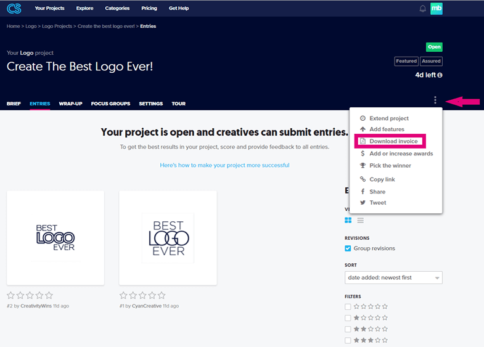The image size is (484, 347).
Task: Choose Pick the winner from the menu
Action: coord(390,165)
